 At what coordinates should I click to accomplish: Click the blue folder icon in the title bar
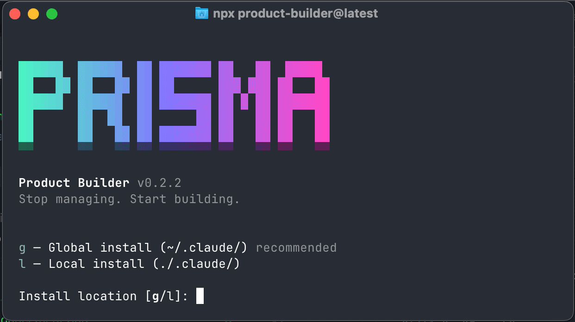[201, 13]
